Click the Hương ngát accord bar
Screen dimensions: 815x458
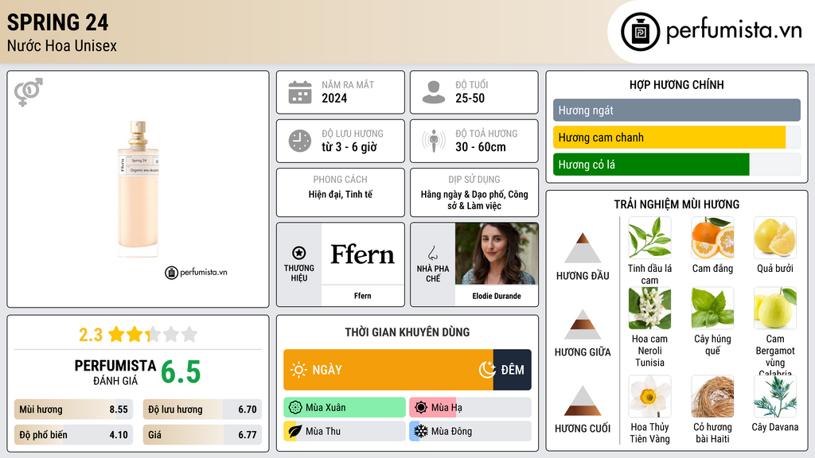tap(677, 110)
